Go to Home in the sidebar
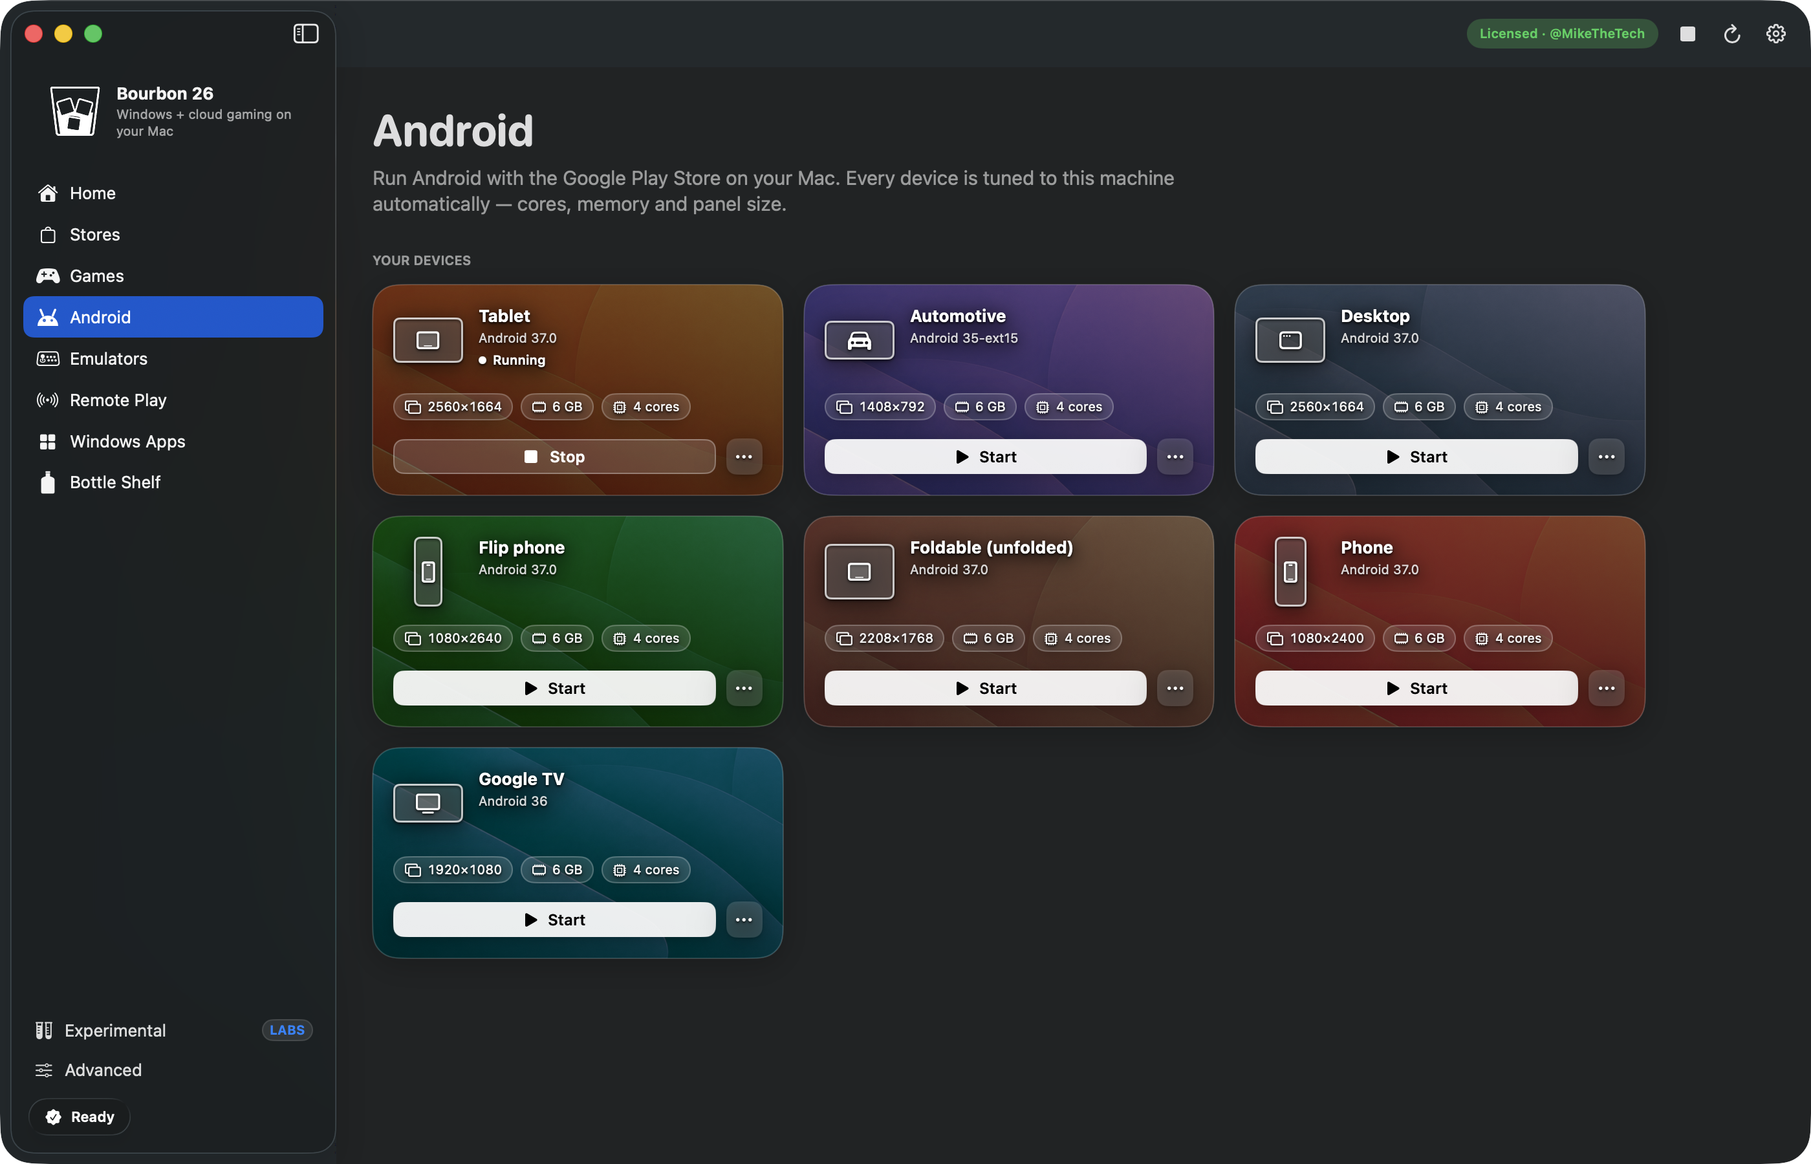This screenshot has height=1164, width=1811. coord(173,193)
